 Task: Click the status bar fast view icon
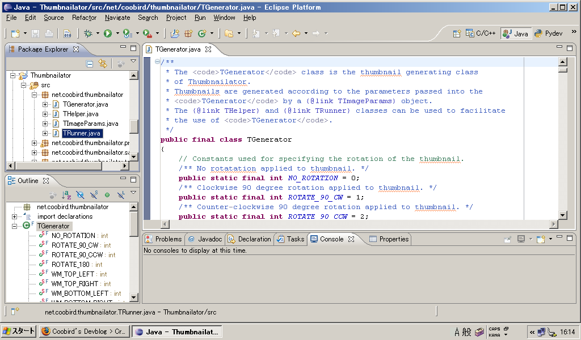click(15, 312)
